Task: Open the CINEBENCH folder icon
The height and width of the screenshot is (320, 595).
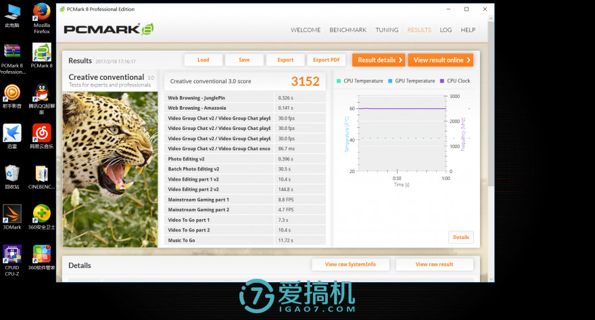Action: [x=42, y=177]
